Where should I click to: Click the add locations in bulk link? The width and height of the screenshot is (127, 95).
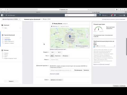[58, 49]
